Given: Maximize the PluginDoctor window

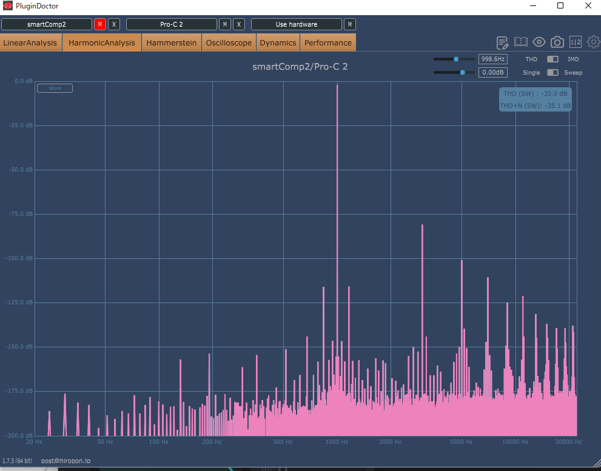Looking at the screenshot, I should click(x=560, y=5).
